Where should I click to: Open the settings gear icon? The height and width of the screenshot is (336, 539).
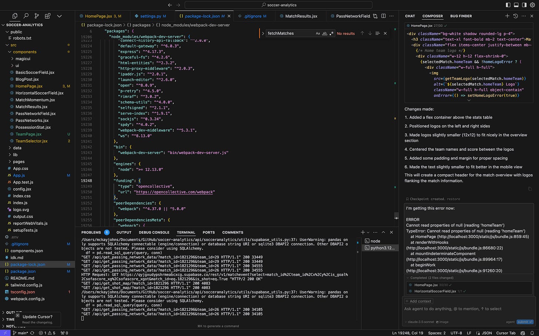[532, 5]
